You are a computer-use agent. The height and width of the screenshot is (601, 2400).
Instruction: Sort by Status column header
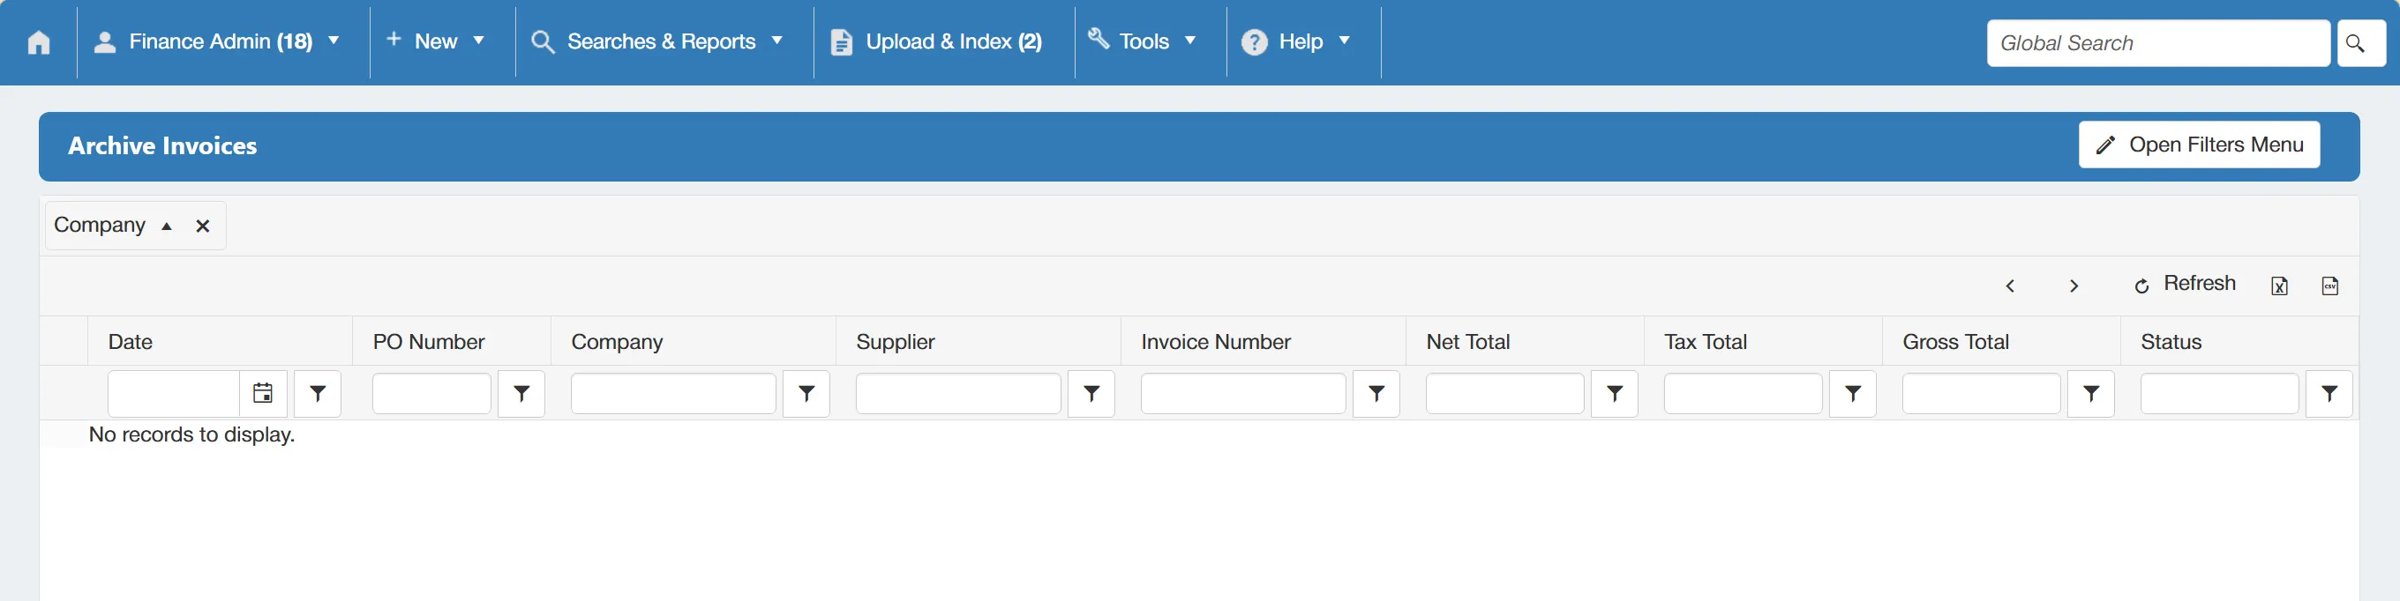pyautogui.click(x=2171, y=341)
